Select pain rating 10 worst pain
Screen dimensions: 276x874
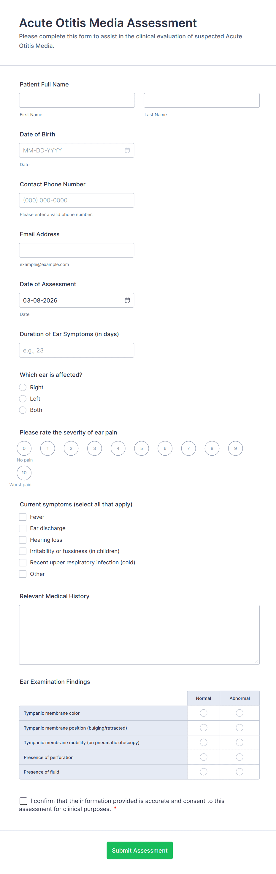click(24, 473)
